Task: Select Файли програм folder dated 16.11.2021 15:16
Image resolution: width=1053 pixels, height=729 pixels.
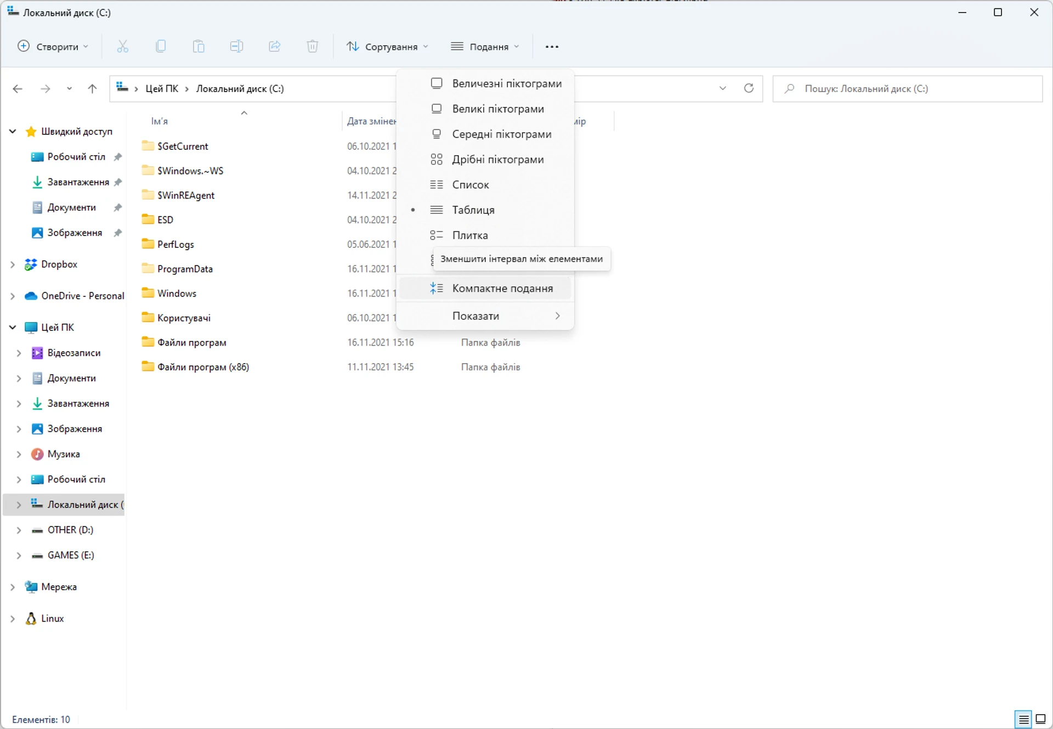Action: (192, 342)
